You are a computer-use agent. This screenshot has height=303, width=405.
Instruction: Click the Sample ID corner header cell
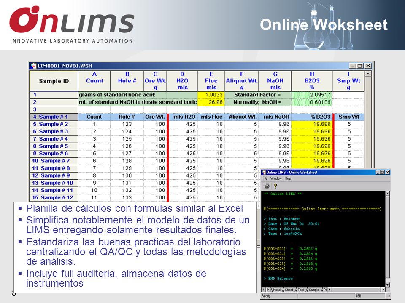click(x=54, y=81)
